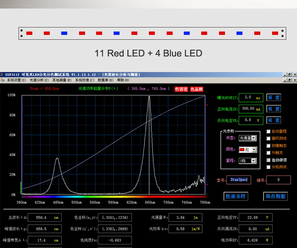This screenshot has width=297, height=248.
Task: Click the 型号 field containing StarSpec
Action: click(x=238, y=180)
